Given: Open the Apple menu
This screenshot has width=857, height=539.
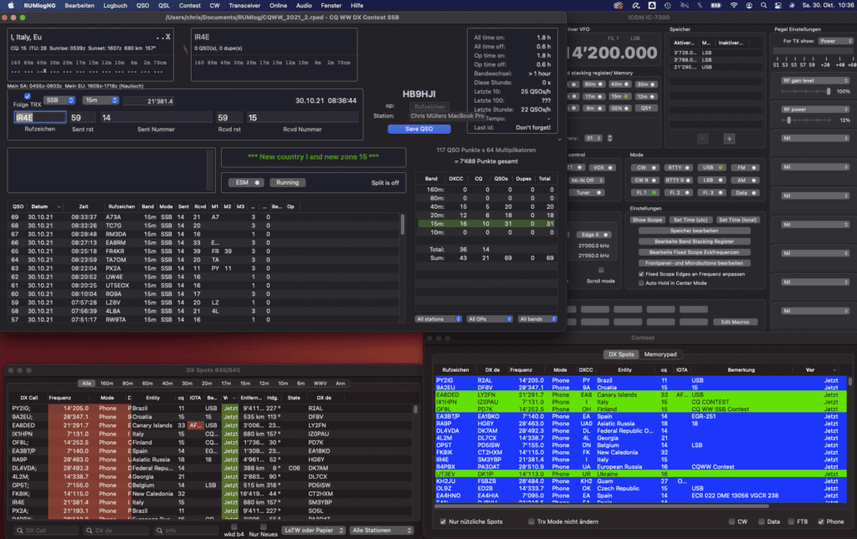Looking at the screenshot, I should click(x=11, y=5).
